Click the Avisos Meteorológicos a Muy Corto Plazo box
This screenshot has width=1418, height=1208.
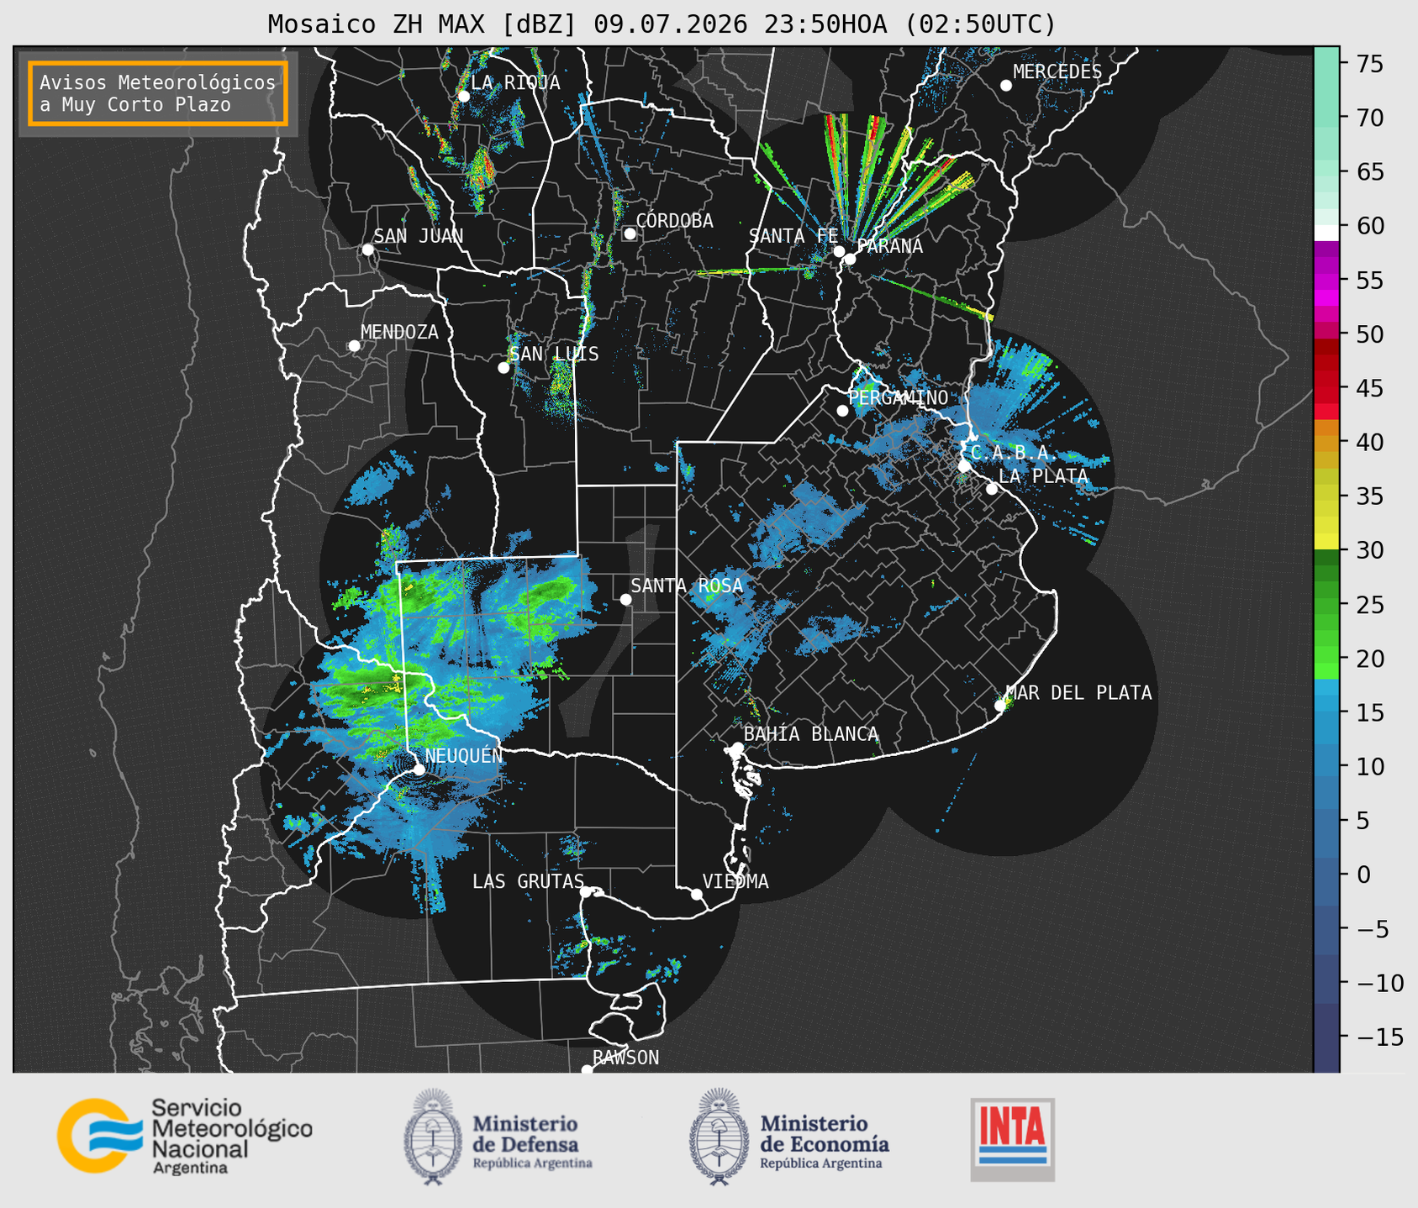point(158,93)
